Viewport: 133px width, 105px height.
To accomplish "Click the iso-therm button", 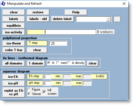I will pyautogui.click(x=14, y=43).
